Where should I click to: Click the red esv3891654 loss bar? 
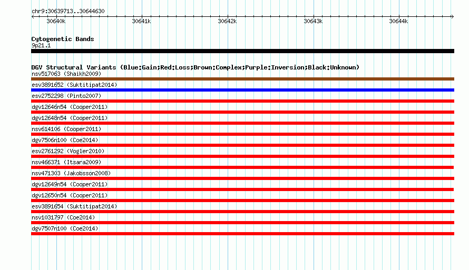[242, 212]
